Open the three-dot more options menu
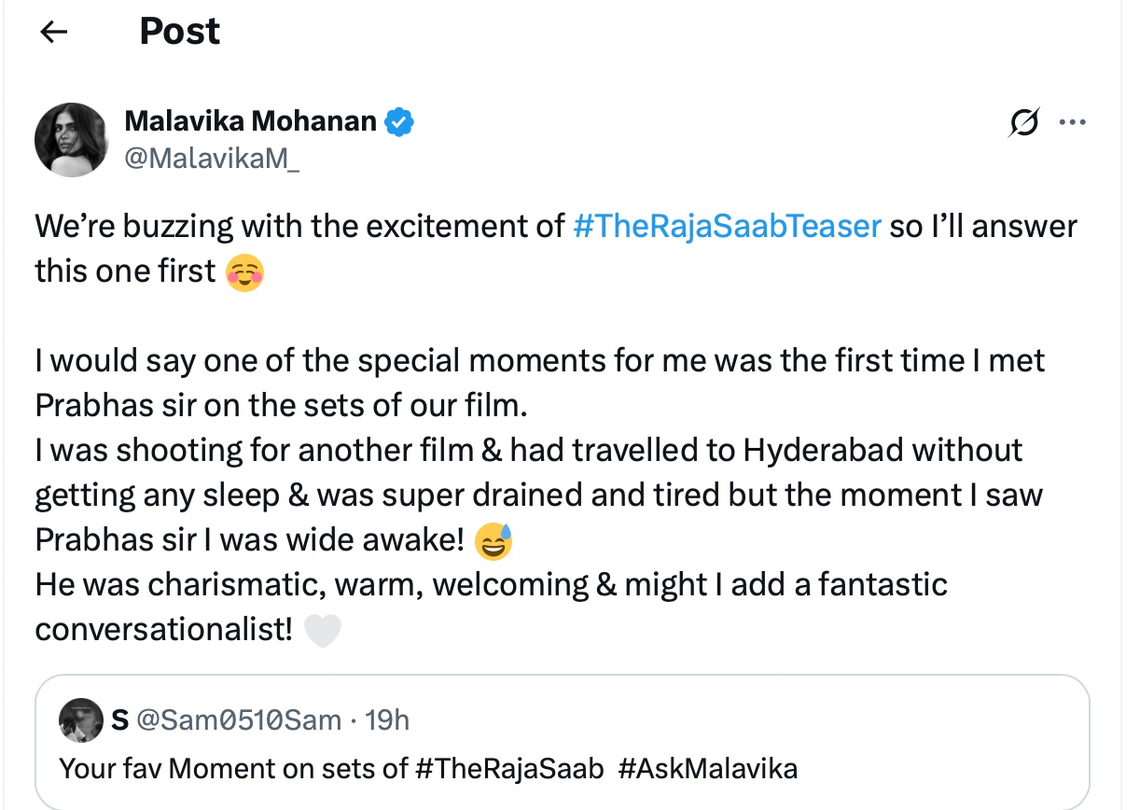The height and width of the screenshot is (810, 1140). (x=1073, y=122)
